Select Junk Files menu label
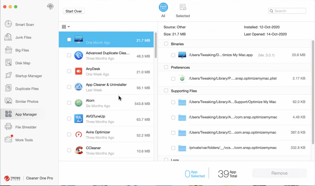Screen dimensions: 315x186 pos(23,38)
